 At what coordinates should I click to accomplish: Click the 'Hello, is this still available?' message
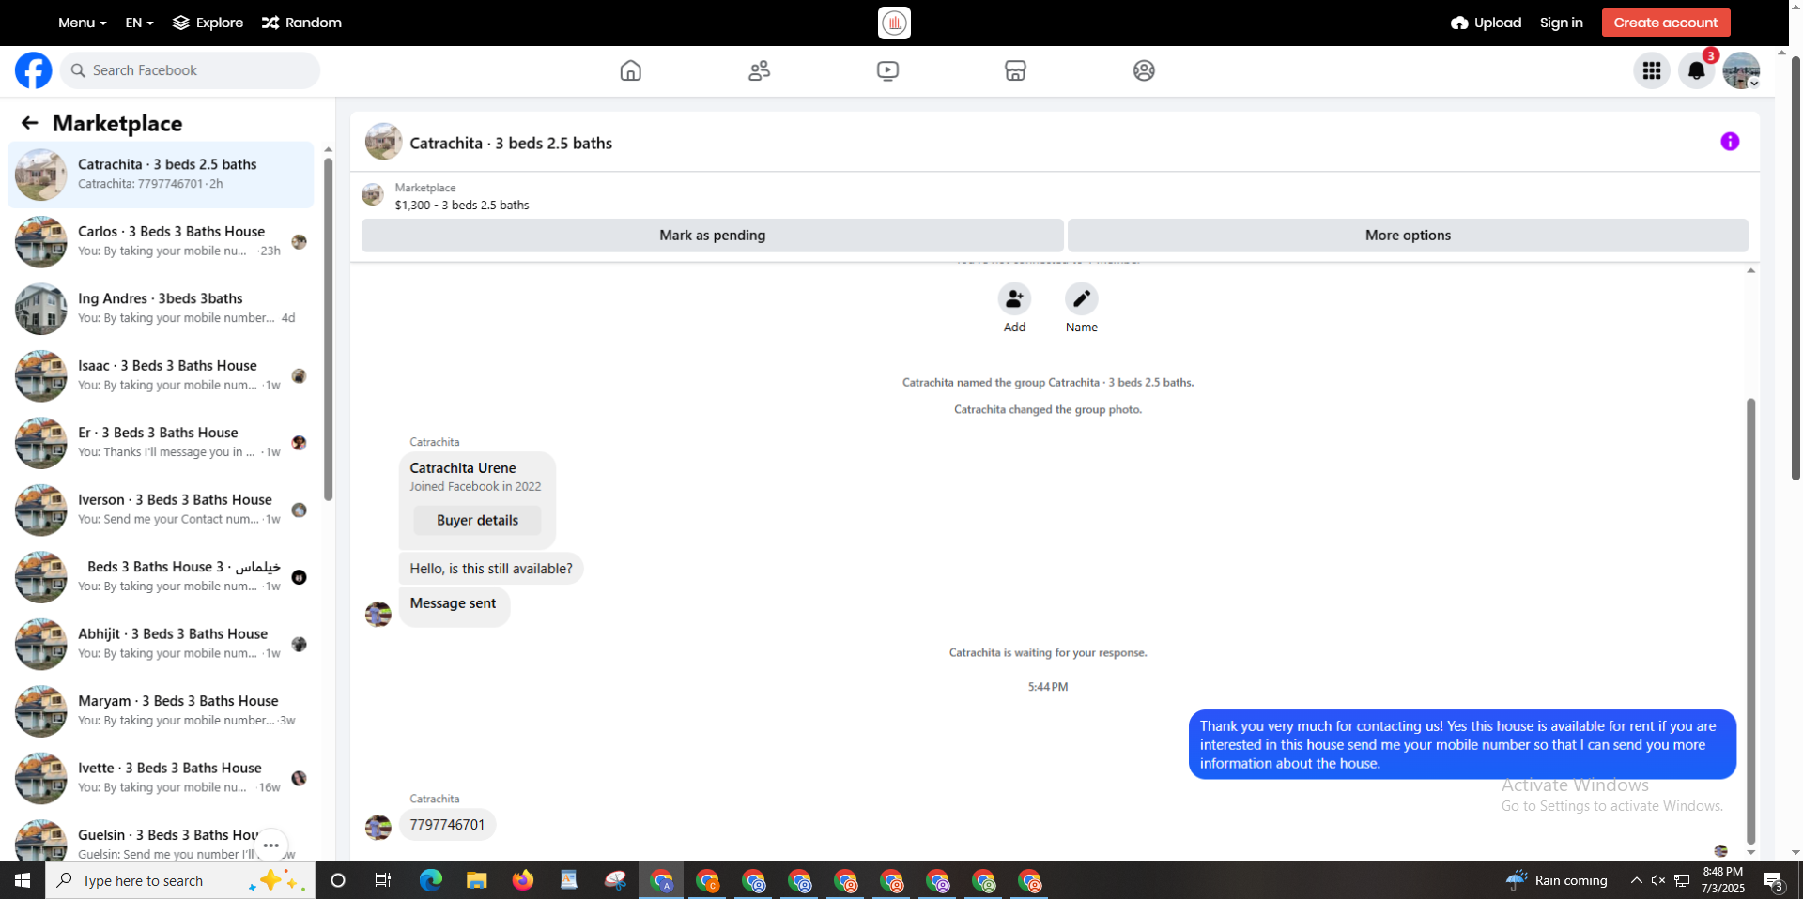(491, 569)
